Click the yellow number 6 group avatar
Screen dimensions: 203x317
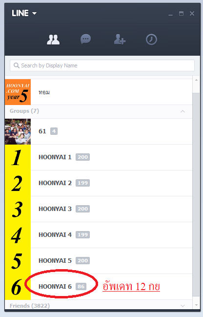click(18, 287)
